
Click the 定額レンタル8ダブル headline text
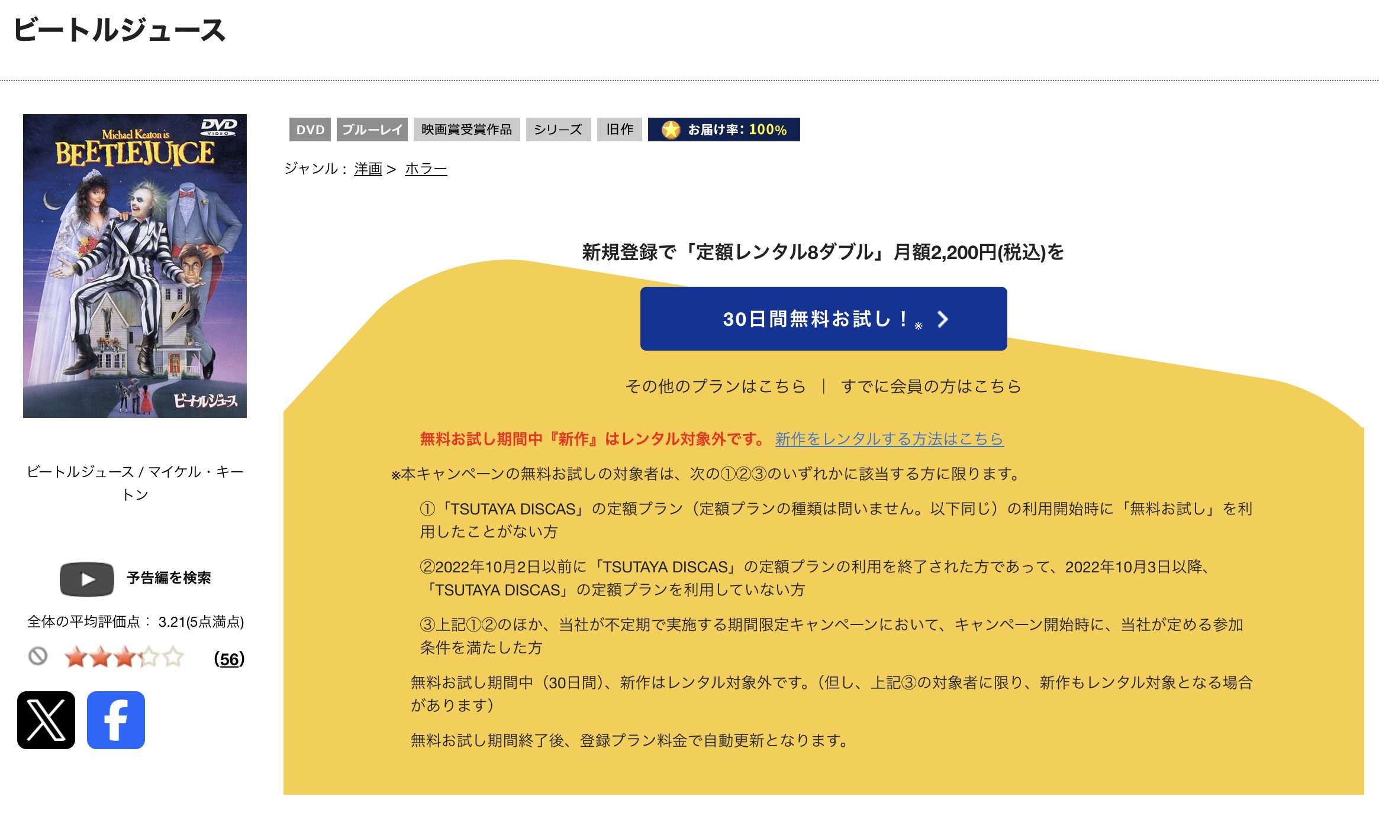823,252
